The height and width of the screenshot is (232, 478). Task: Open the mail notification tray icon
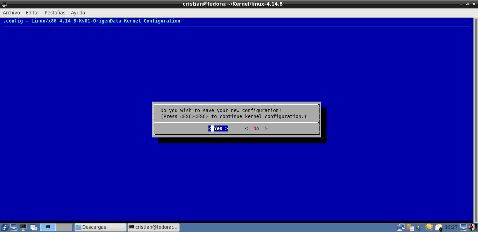(439, 227)
